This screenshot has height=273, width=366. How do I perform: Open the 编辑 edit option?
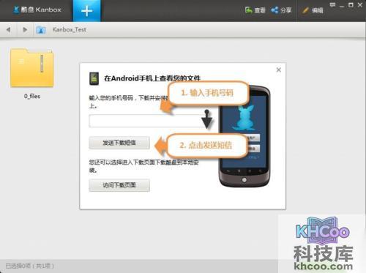313,10
